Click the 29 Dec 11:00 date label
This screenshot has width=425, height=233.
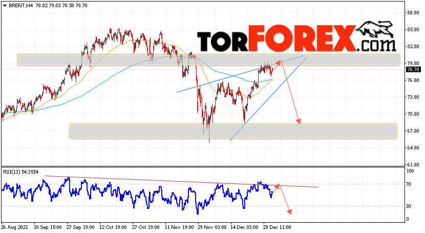tap(278, 227)
